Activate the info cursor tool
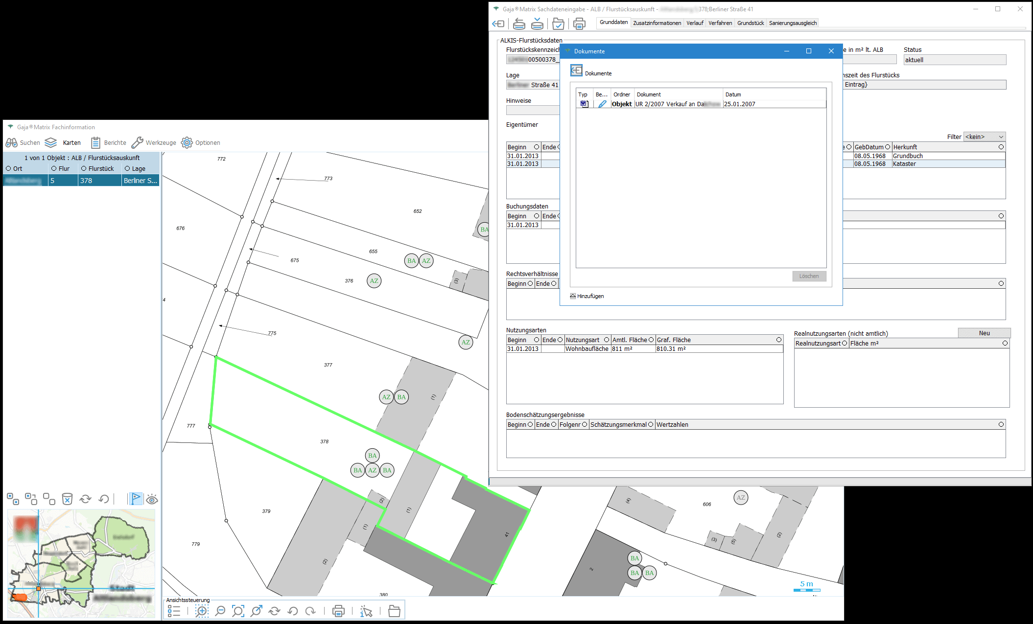 coord(366,611)
